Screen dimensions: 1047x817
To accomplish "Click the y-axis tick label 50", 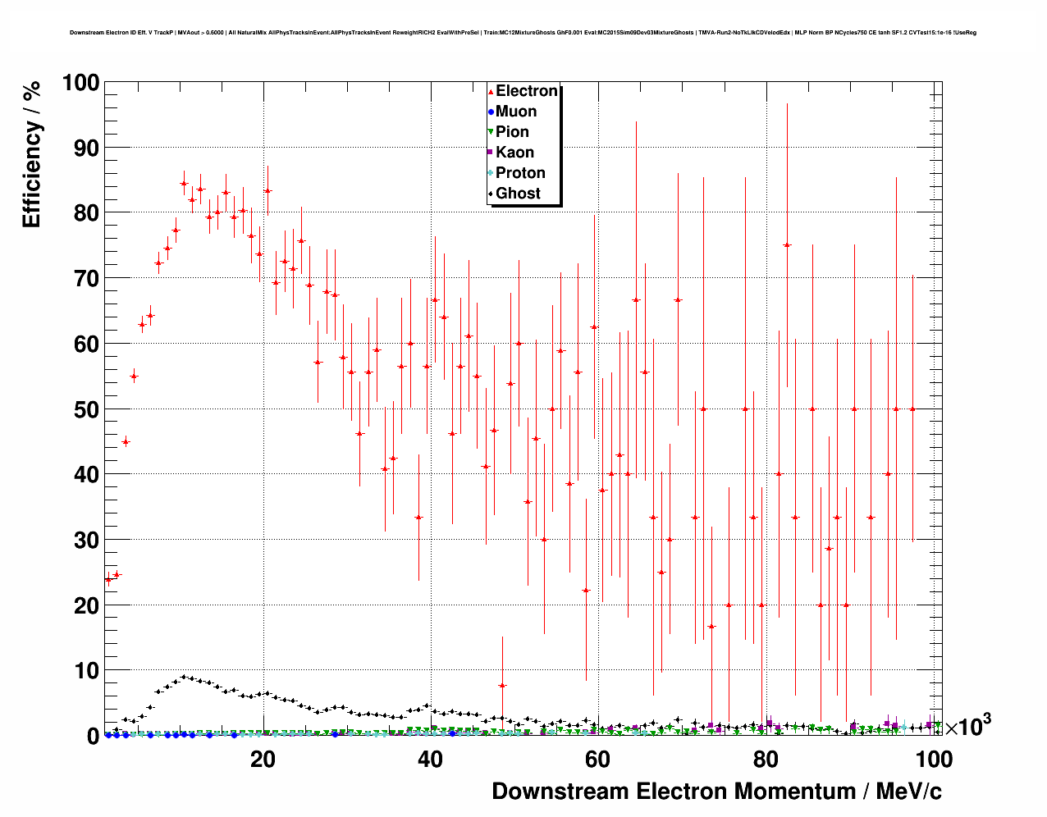I will [81, 409].
